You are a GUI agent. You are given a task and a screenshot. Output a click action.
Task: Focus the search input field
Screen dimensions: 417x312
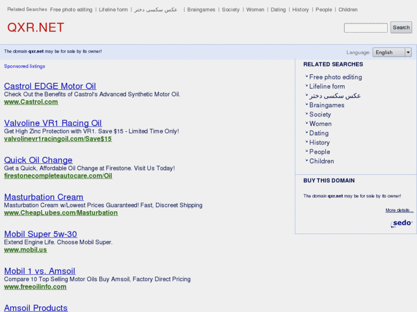[366, 27]
